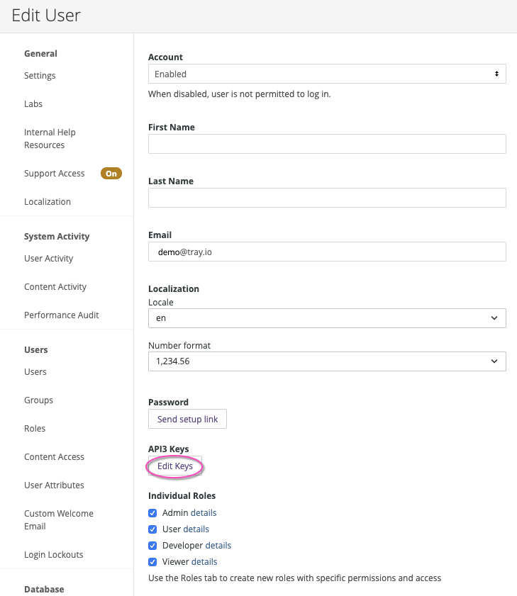Image resolution: width=517 pixels, height=596 pixels.
Task: Click the Edit Keys button
Action: pyautogui.click(x=174, y=466)
